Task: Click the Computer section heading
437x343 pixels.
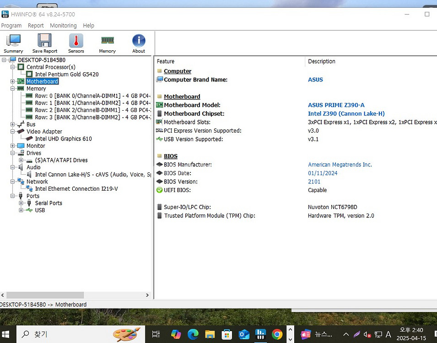Action: point(178,71)
